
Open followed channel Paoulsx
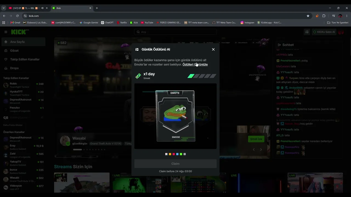23,109
